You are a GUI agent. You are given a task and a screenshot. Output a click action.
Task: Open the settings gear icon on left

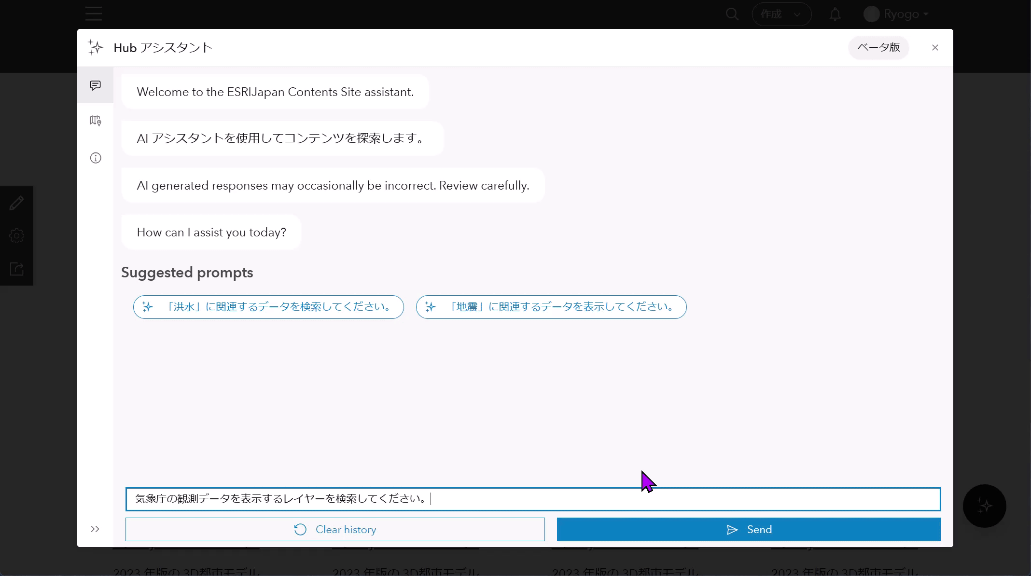(16, 236)
